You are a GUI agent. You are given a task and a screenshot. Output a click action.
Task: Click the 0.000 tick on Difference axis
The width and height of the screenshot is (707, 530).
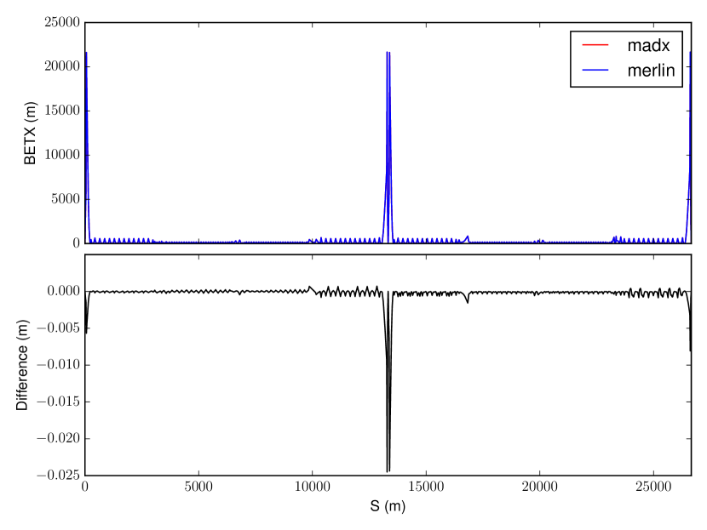pyautogui.click(x=64, y=291)
